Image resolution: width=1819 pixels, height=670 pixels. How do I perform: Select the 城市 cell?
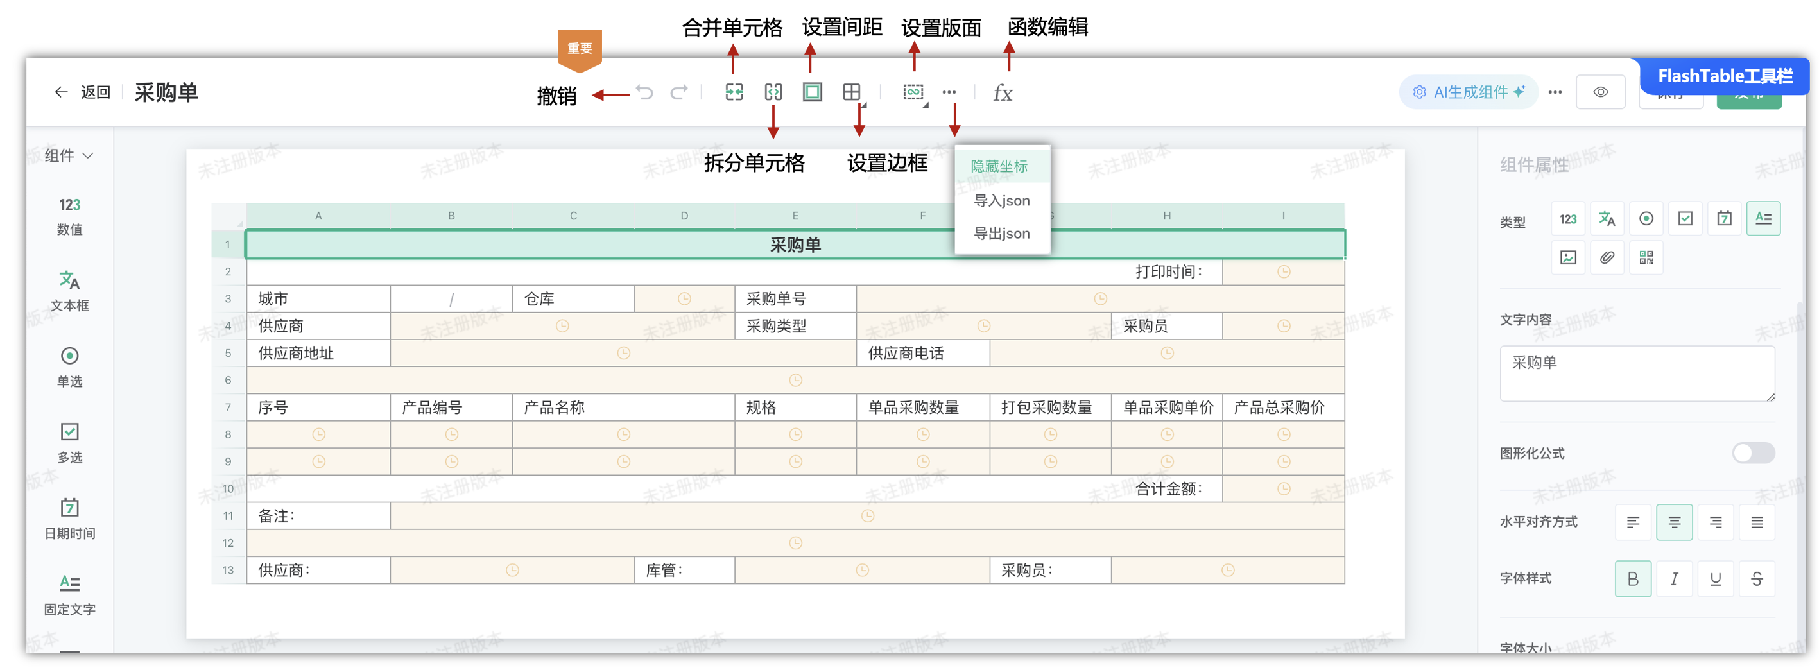point(318,299)
